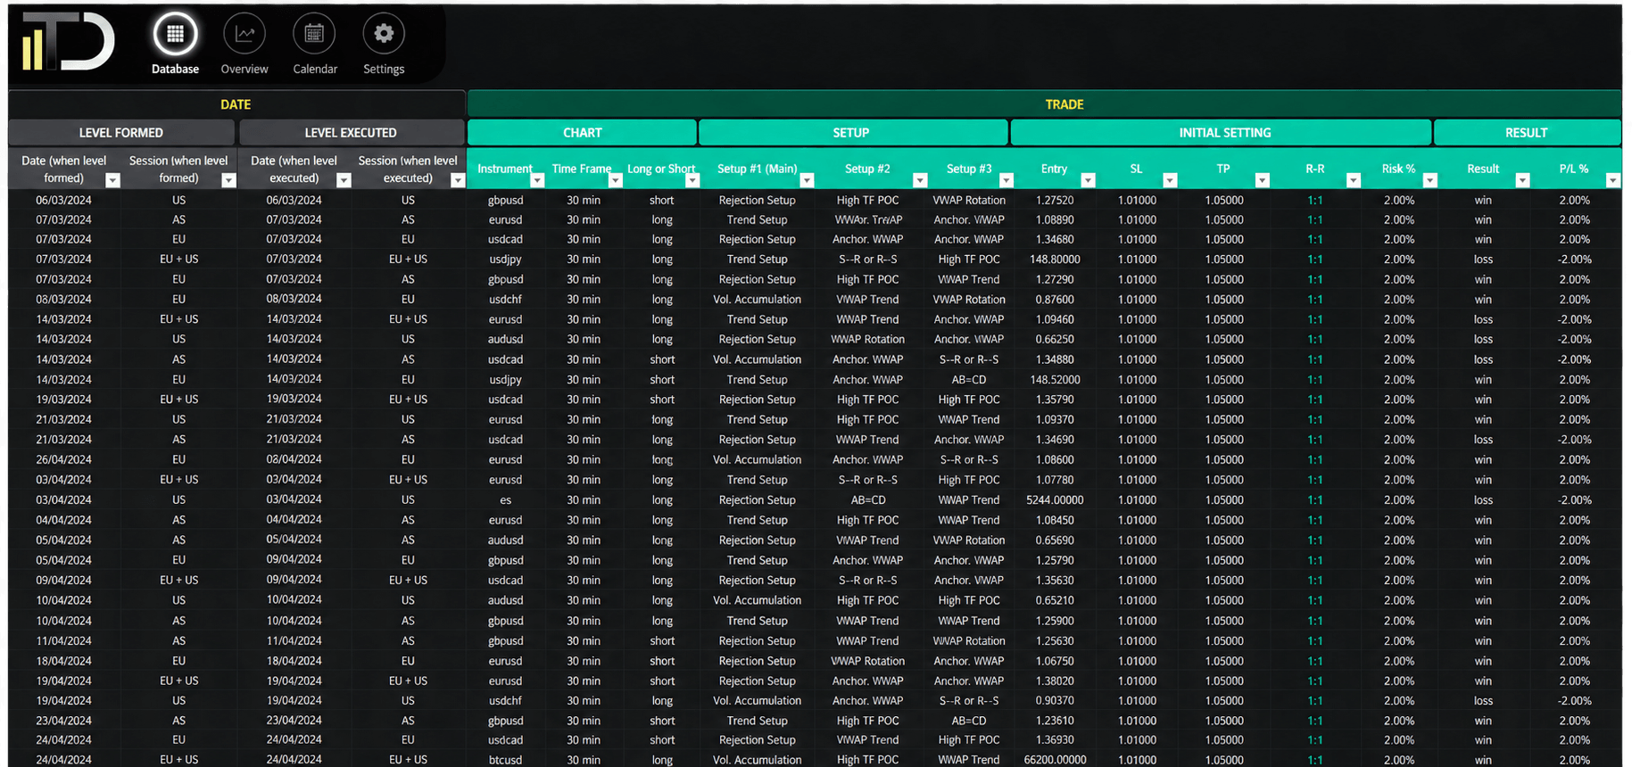Click the 1.27520 entry value

1055,200
